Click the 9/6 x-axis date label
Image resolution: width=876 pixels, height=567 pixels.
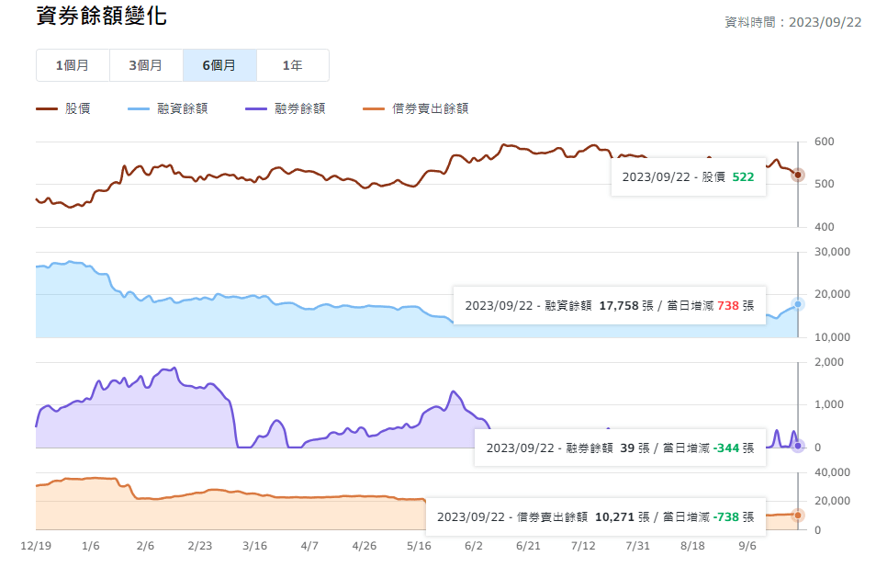click(747, 546)
